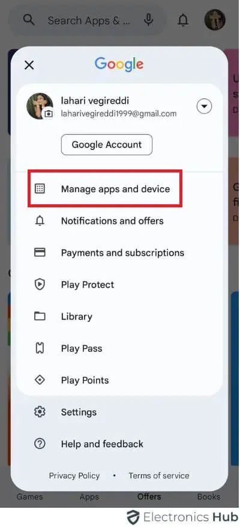
Task: Click the Notifications and offers bell icon
Action: click(40, 221)
